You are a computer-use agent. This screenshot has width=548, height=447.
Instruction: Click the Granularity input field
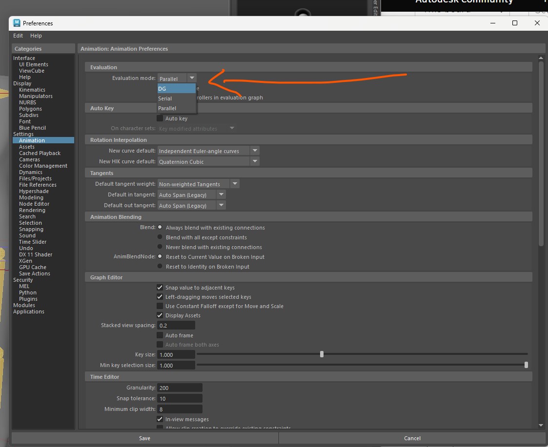pyautogui.click(x=180, y=387)
